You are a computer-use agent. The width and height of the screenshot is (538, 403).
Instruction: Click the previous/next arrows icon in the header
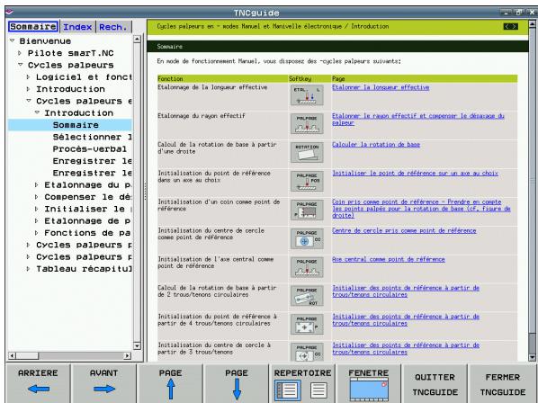(x=510, y=26)
